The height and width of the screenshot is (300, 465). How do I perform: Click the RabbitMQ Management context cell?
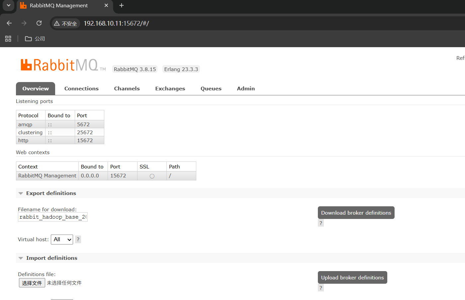pos(47,176)
